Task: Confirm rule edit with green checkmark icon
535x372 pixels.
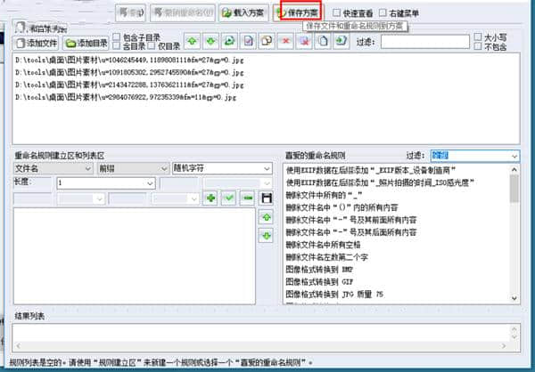Action: tap(228, 198)
